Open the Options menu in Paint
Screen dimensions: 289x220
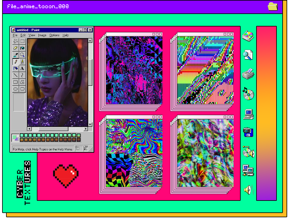pos(54,35)
